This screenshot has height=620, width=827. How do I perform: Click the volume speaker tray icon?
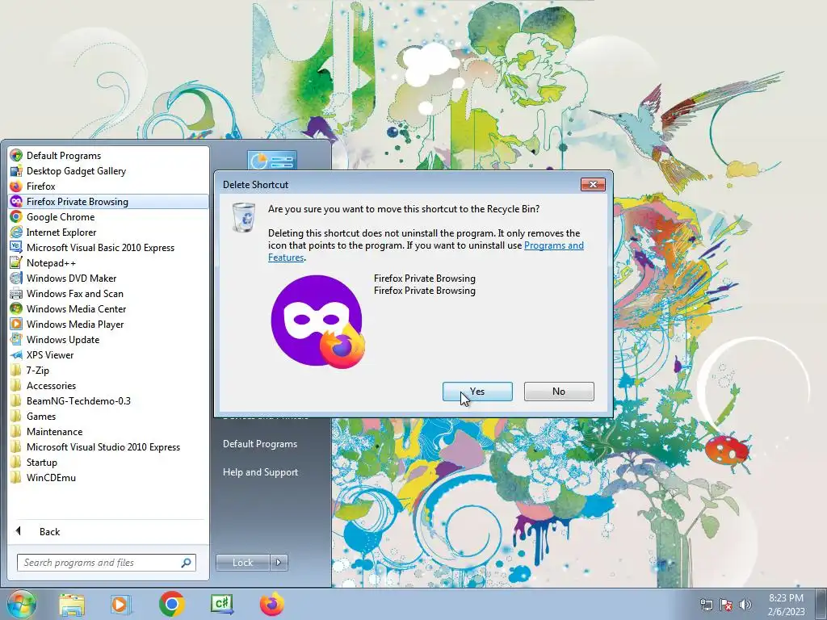click(745, 605)
